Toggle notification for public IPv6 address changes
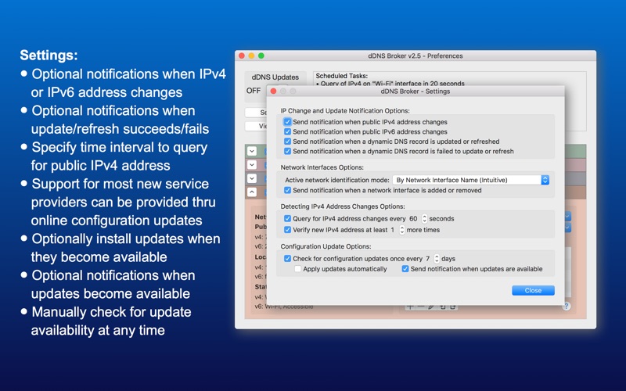 tap(287, 131)
